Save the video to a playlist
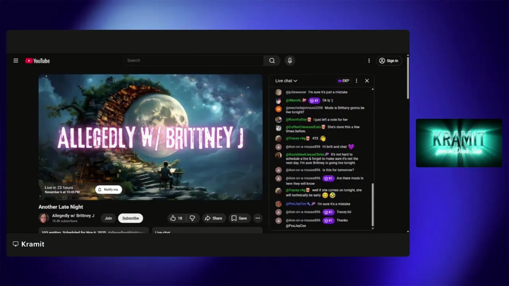509x286 pixels. click(239, 218)
